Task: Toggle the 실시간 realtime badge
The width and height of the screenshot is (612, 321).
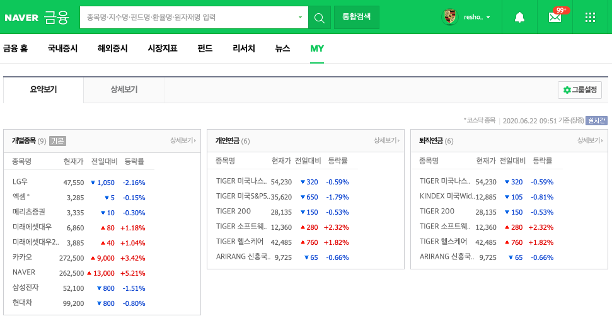Action: pos(596,120)
